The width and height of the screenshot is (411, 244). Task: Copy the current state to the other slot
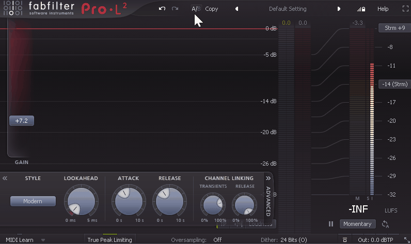coord(212,9)
